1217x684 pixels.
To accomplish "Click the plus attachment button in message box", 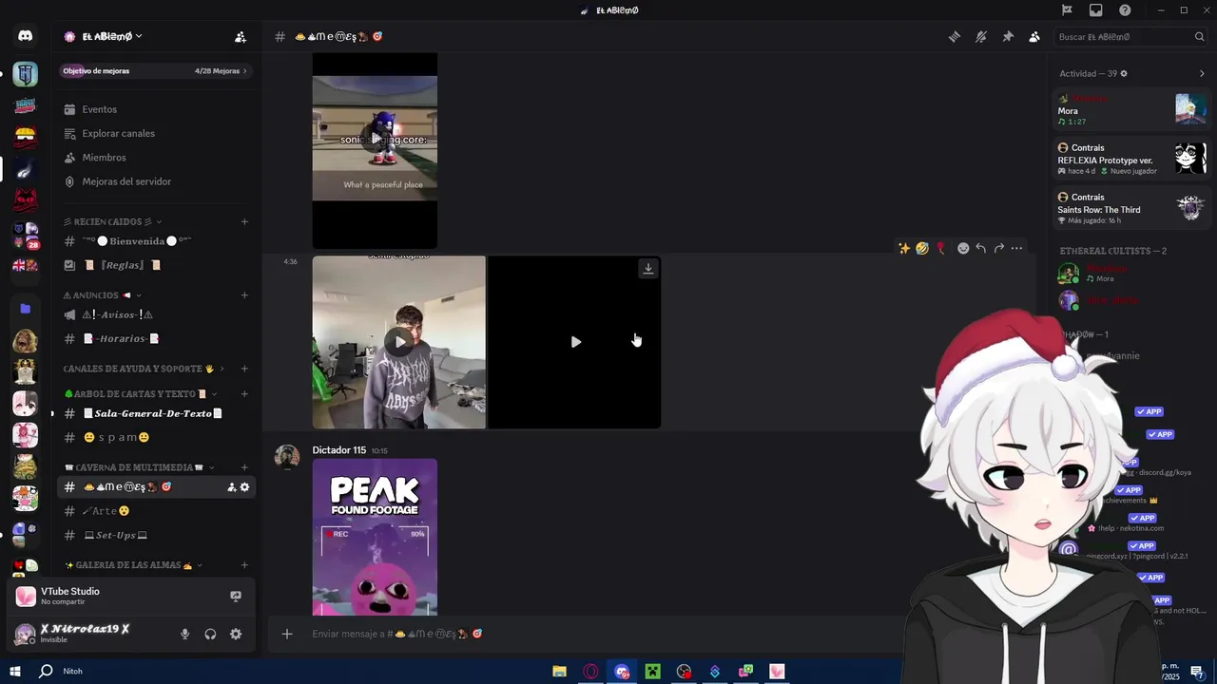I will point(287,634).
